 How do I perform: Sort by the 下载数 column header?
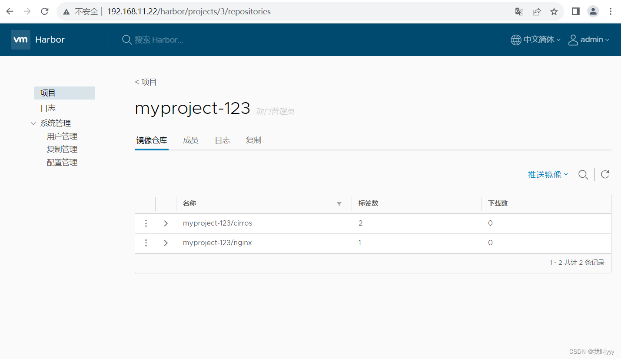498,203
